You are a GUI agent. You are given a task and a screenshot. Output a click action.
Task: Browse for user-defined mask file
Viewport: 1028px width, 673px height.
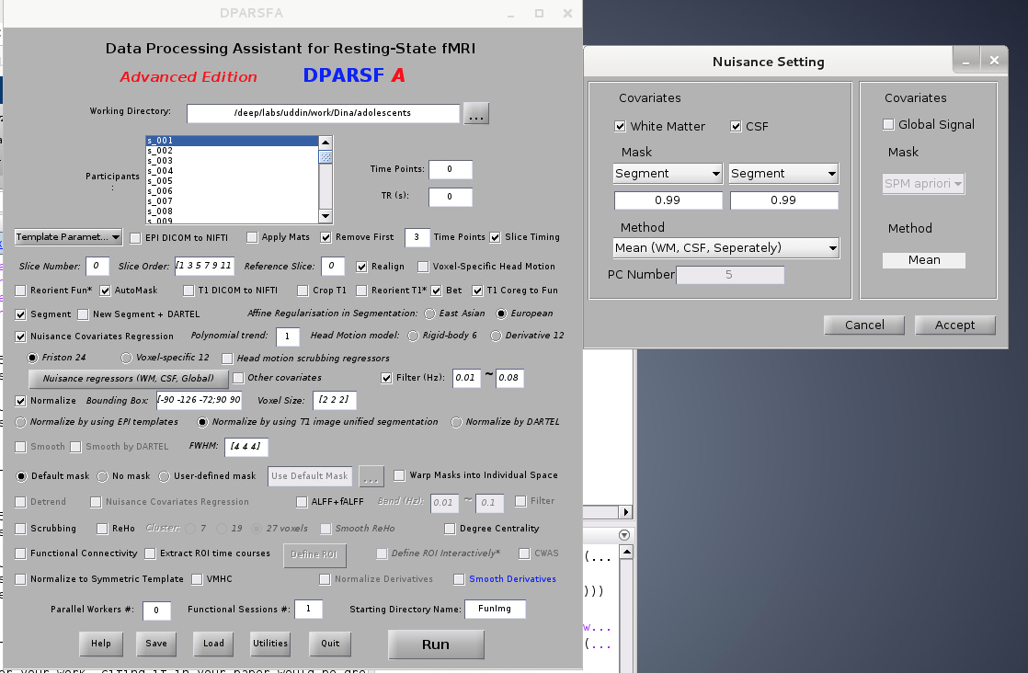point(371,476)
